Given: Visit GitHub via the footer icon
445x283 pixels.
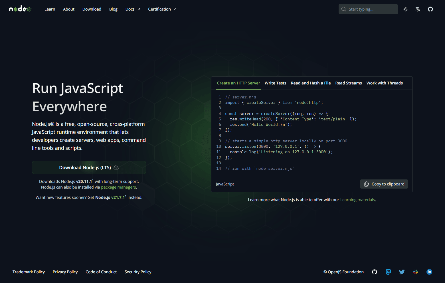Looking at the screenshot, I should click(374, 272).
